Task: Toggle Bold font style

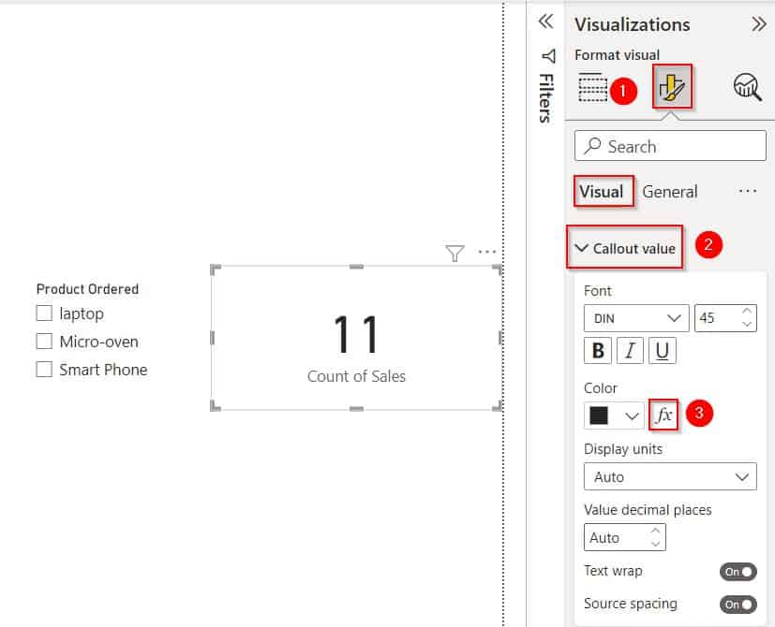Action: (598, 351)
